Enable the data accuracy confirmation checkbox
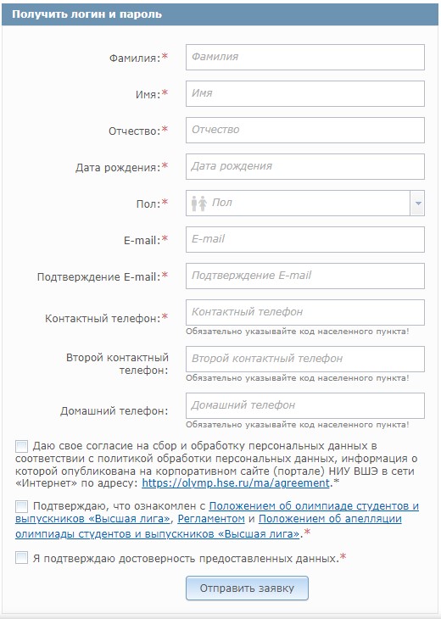 (22, 558)
